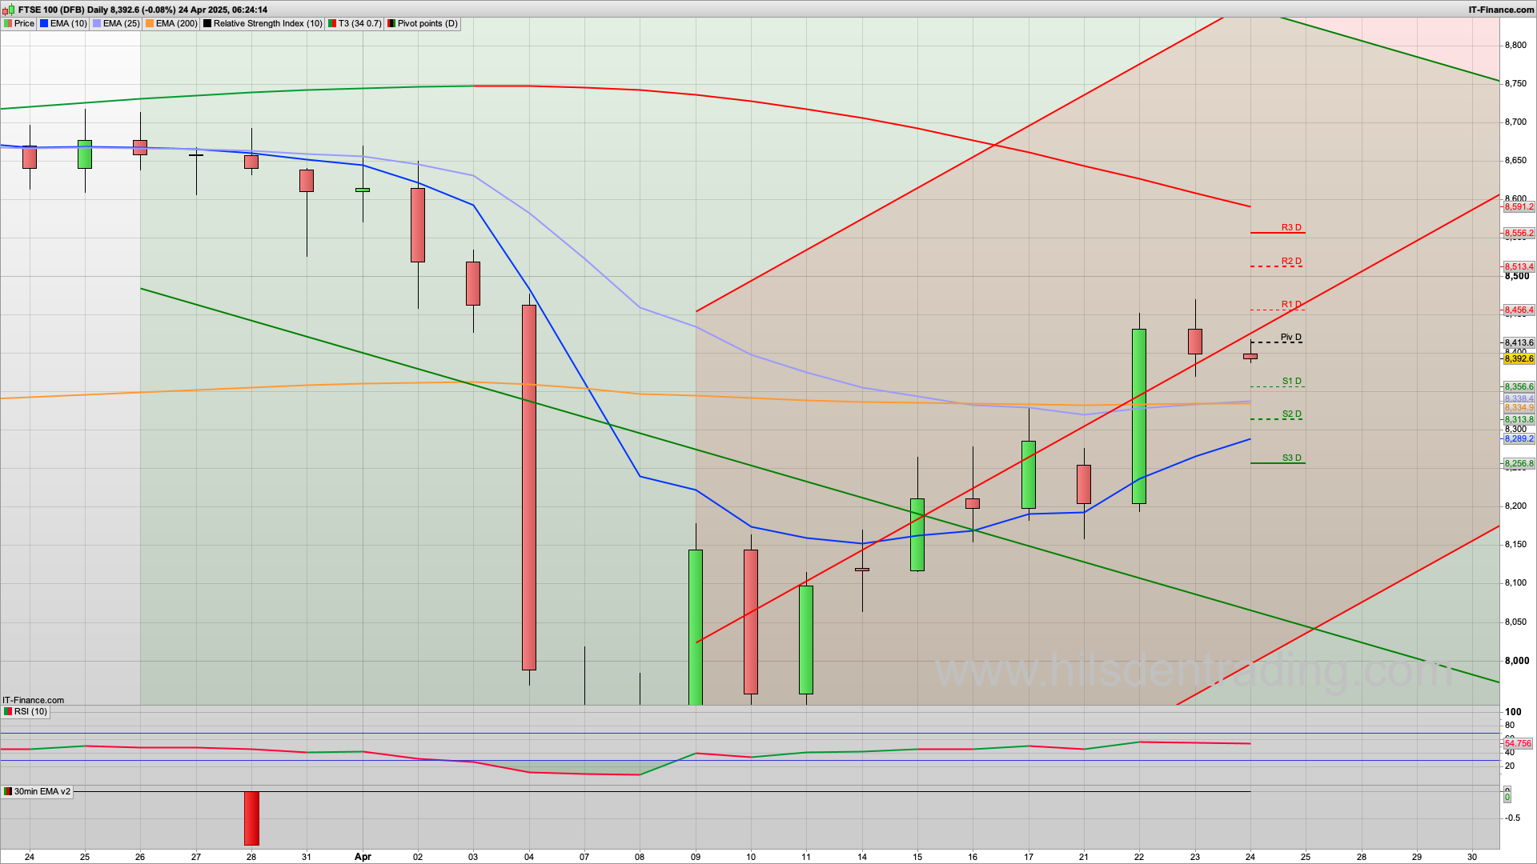Viewport: 1537px width, 864px height.
Task: Click the 8,591.2 price axis tag
Action: pos(1519,206)
